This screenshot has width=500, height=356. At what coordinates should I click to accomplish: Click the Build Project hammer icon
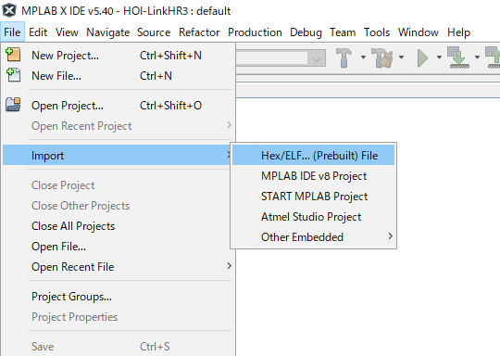click(x=344, y=57)
